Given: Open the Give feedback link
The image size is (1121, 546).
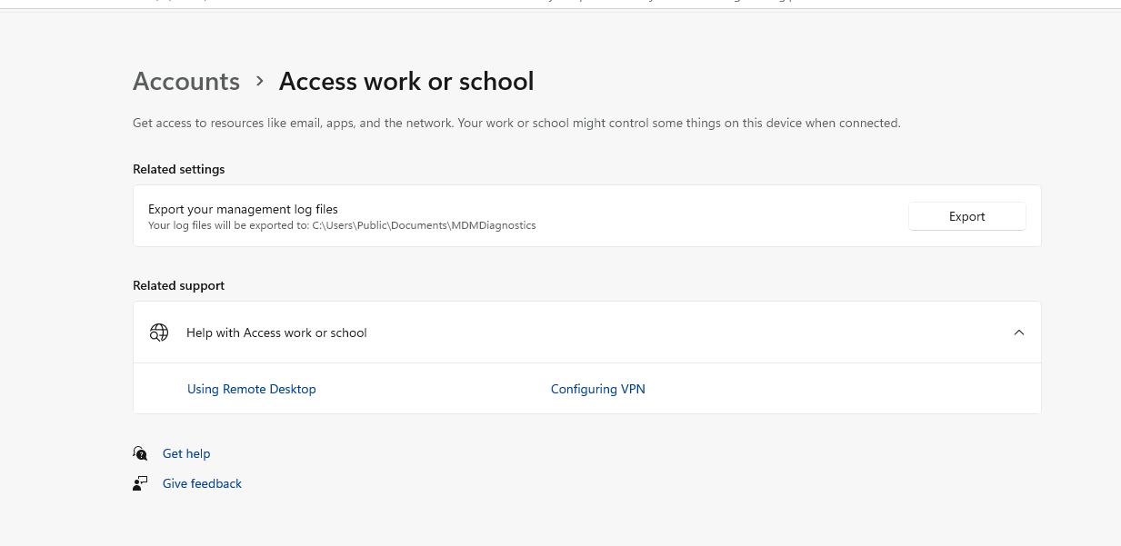Looking at the screenshot, I should click(x=202, y=483).
